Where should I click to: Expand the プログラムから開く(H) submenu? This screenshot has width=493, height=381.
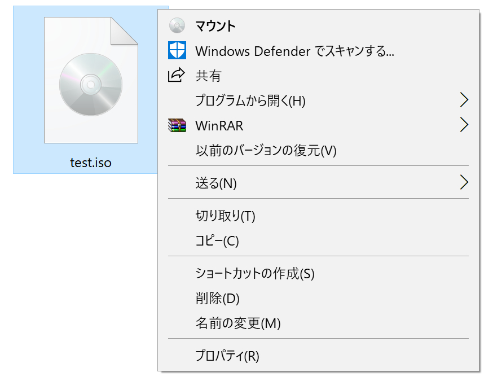pyautogui.click(x=464, y=100)
